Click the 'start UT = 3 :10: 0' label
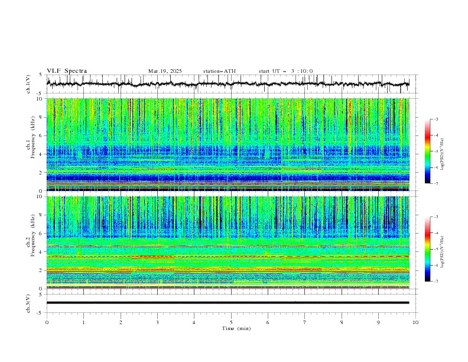Viewport: 468px width, 362px height. [285, 71]
